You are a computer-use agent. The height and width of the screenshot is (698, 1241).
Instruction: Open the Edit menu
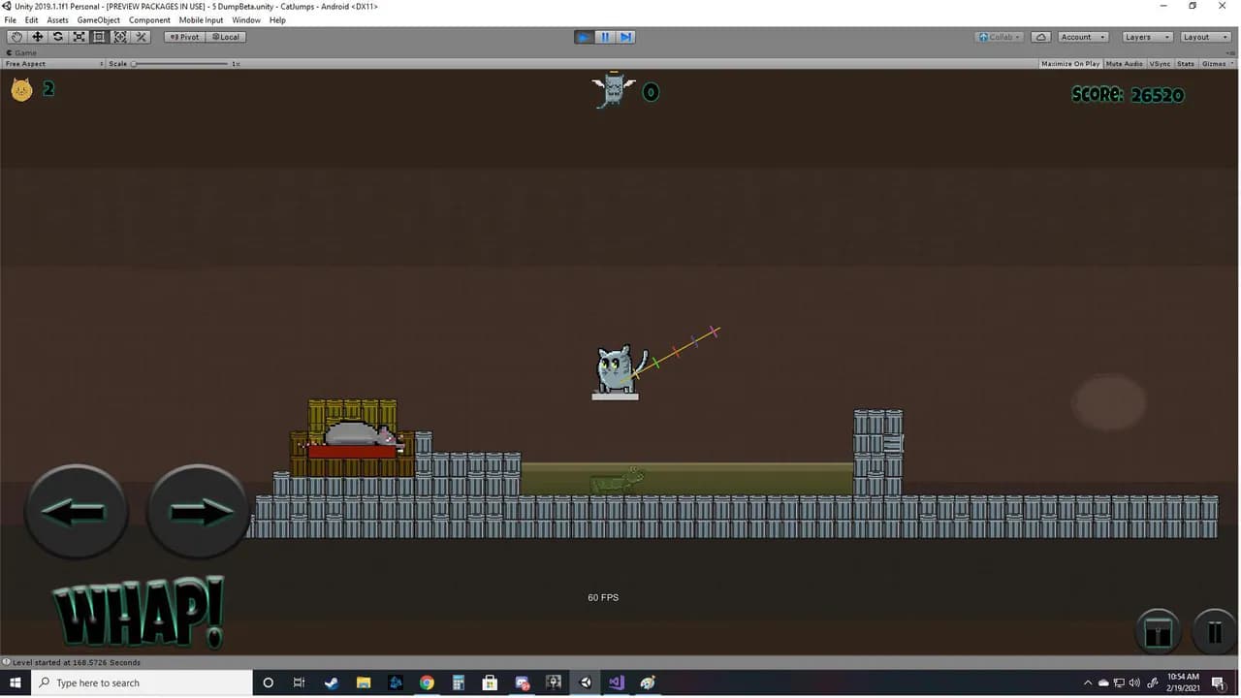32,20
